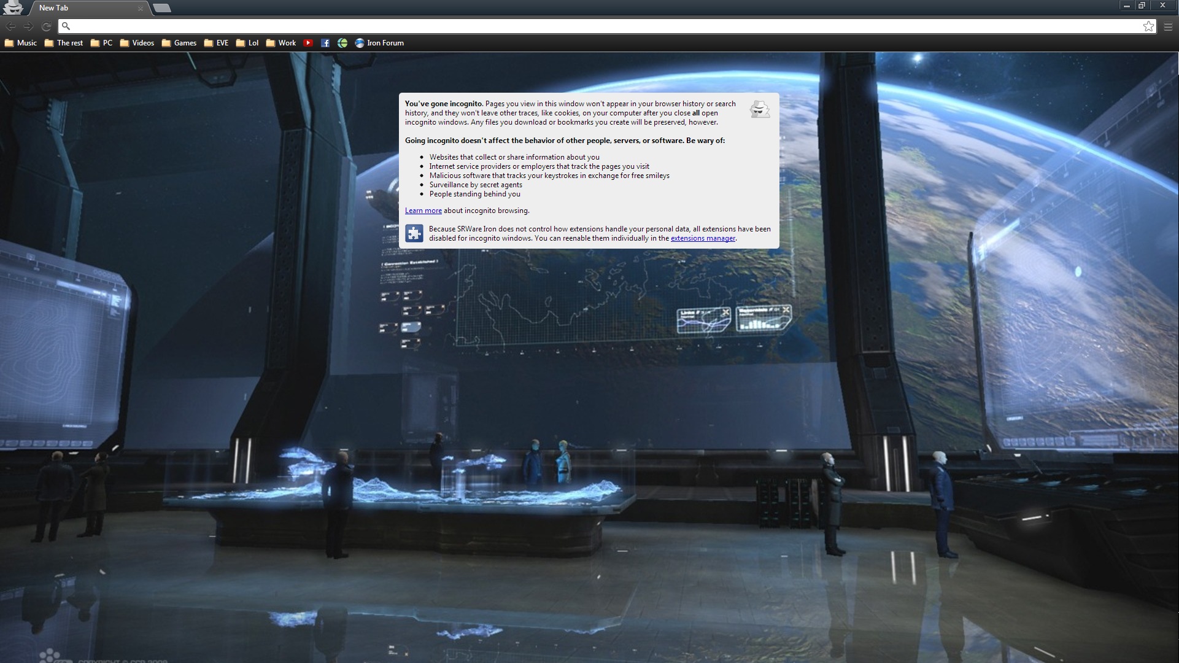Open the Iron Forum bookmark
The height and width of the screenshot is (663, 1179).
(x=379, y=43)
